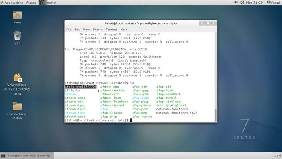This screenshot has height=159, width=282.
Task: Click the ifdown-post entry in listing
Action: coord(75,117)
